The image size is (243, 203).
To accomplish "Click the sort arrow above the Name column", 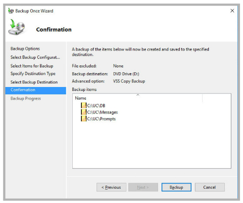I will 138,95.
